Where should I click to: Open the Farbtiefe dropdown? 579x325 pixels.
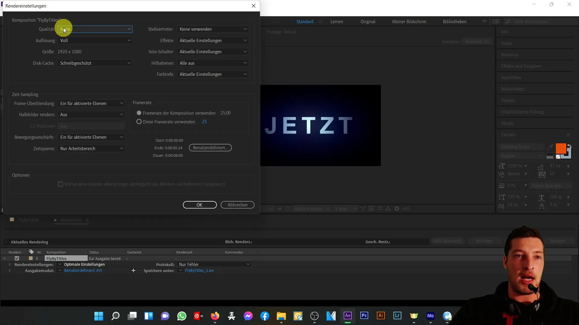click(x=213, y=74)
